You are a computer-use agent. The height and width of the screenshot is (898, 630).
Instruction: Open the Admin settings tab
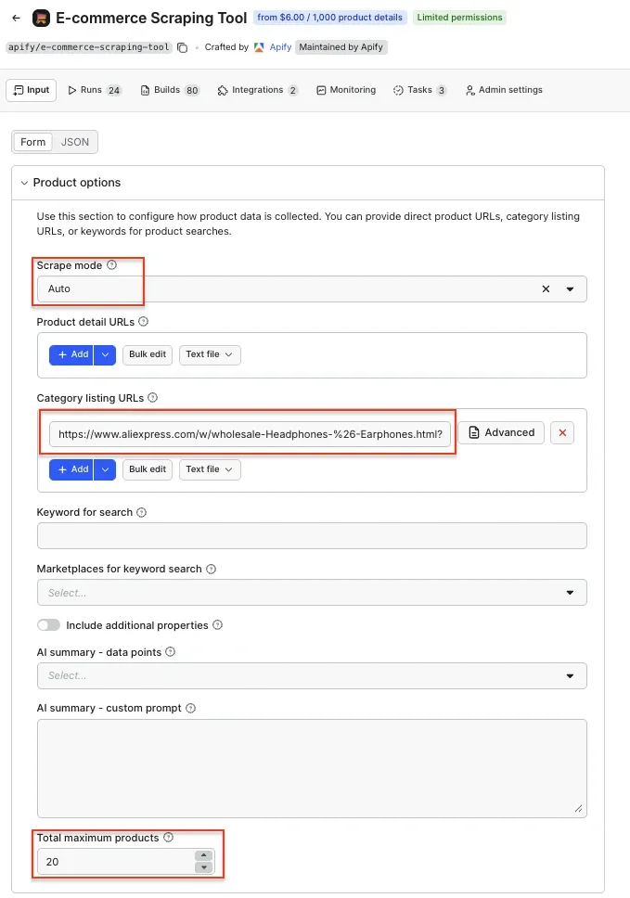click(x=504, y=90)
